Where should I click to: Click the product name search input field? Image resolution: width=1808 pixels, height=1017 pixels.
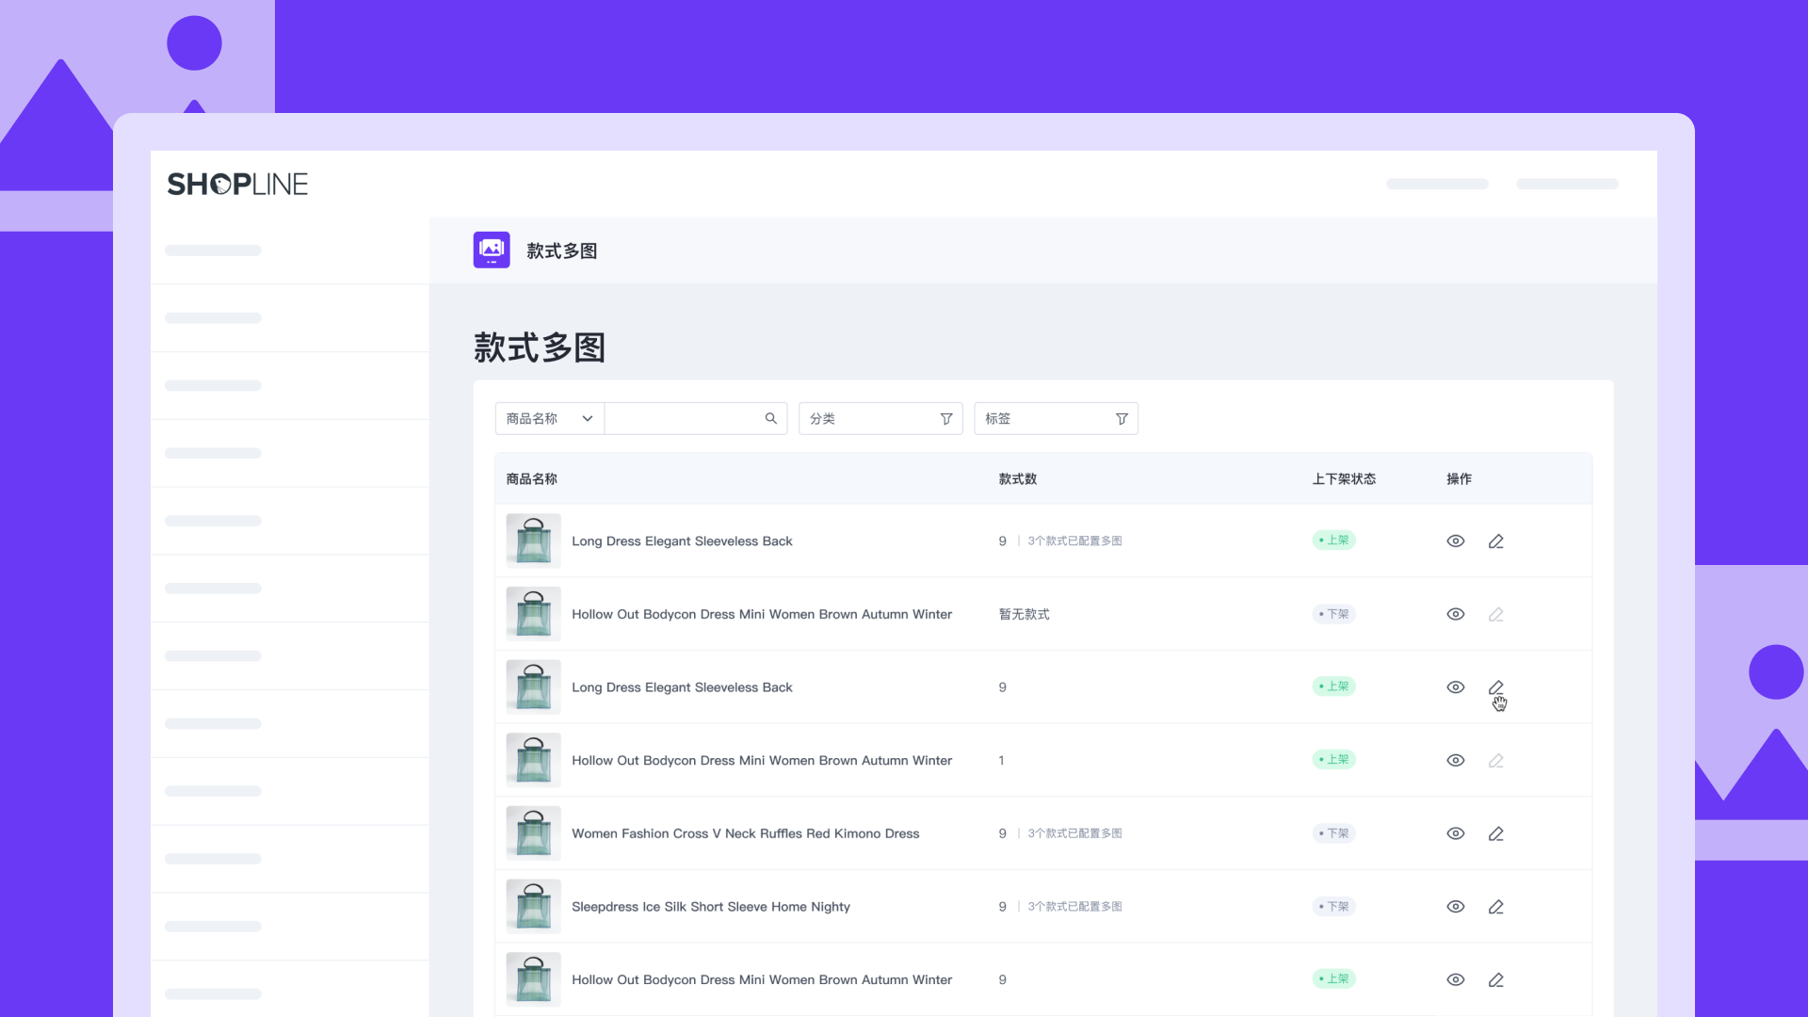[683, 418]
